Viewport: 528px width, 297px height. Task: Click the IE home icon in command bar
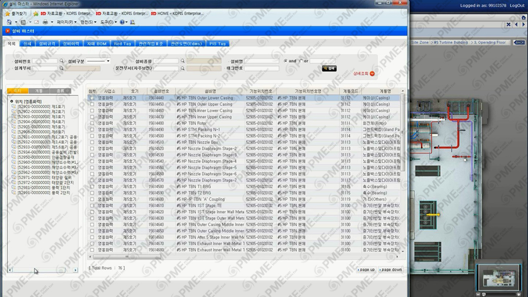(x=9, y=22)
